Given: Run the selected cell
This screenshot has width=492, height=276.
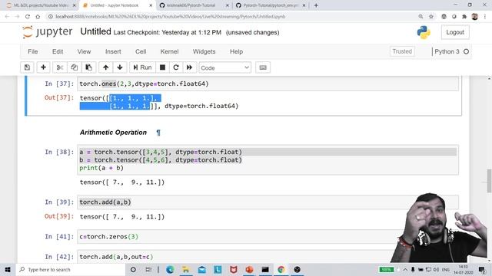Looking at the screenshot, I should click(142, 67).
